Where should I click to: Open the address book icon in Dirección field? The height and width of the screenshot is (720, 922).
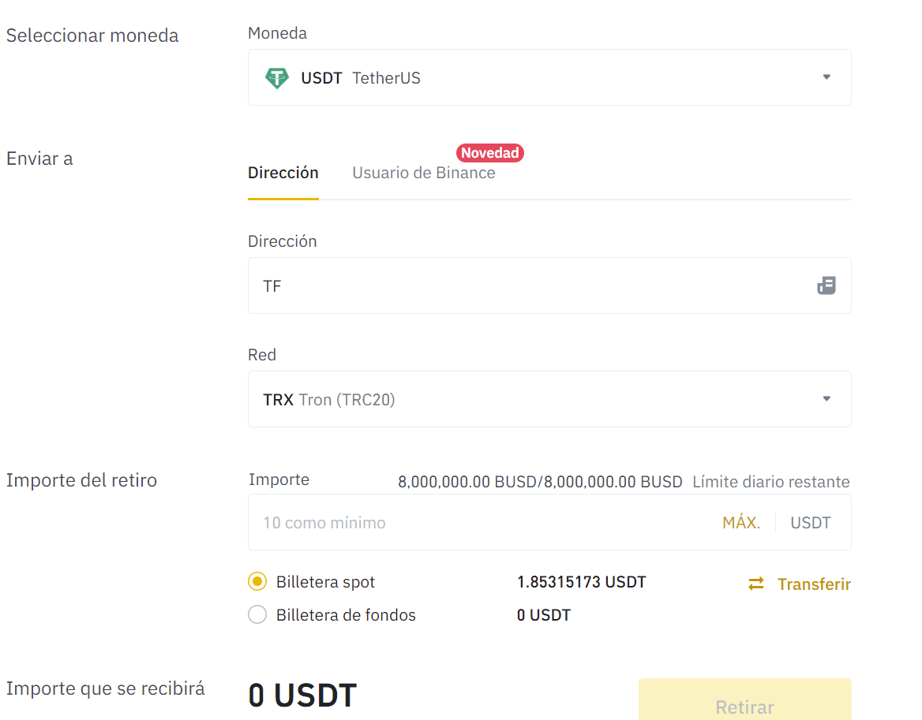coord(826,285)
